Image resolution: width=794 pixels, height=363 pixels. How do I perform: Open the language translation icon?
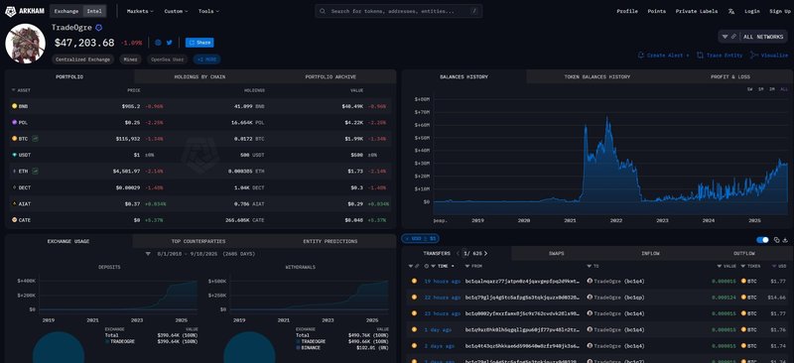pyautogui.click(x=731, y=11)
